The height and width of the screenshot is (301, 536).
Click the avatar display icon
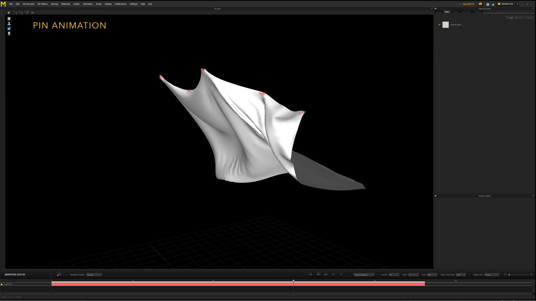[x=9, y=23]
